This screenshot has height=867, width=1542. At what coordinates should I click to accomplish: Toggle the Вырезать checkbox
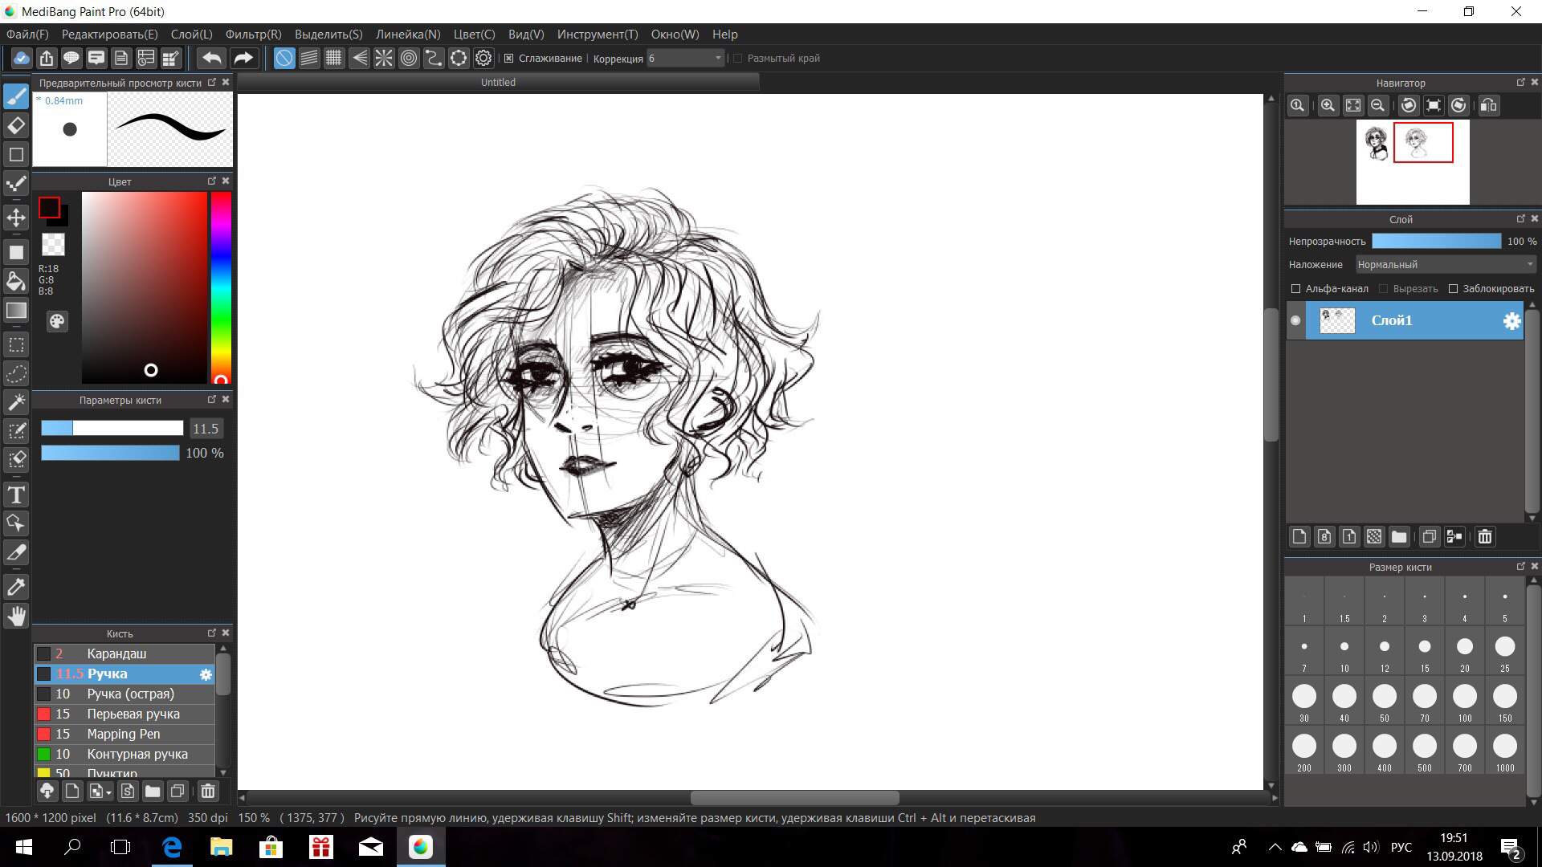click(1383, 288)
